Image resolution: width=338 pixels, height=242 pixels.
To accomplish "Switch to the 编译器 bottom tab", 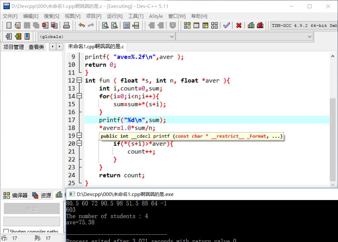I will pos(15,195).
